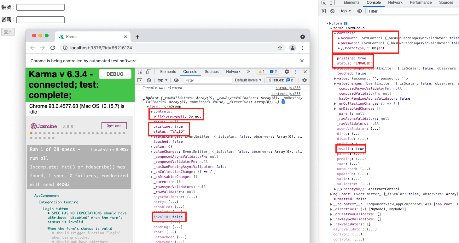459x243 pixels.
Task: Show more DevTools tabs in Karma window
Action: click(248, 72)
